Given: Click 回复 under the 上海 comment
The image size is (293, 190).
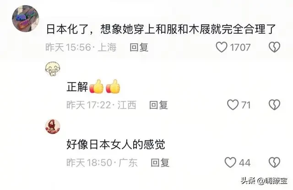Looking at the screenshot, I should 139,47.
